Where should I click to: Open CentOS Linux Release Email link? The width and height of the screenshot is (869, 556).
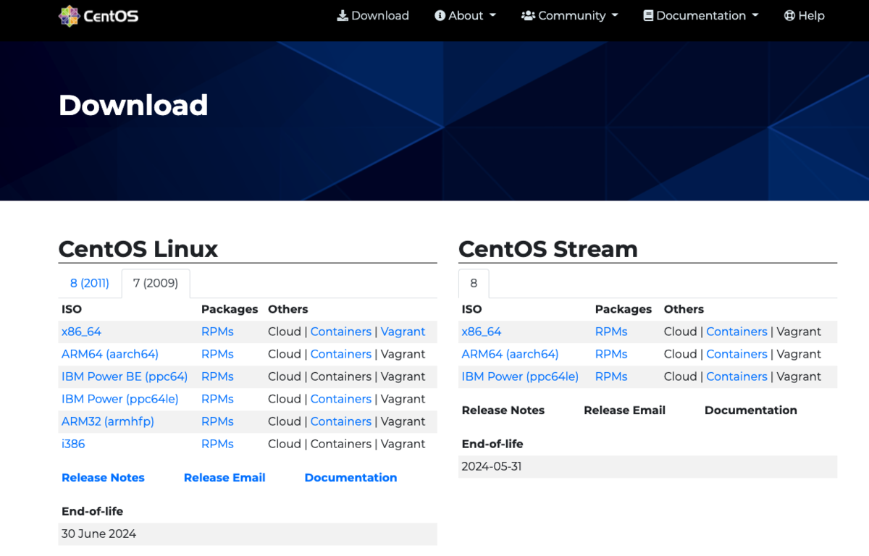point(224,478)
